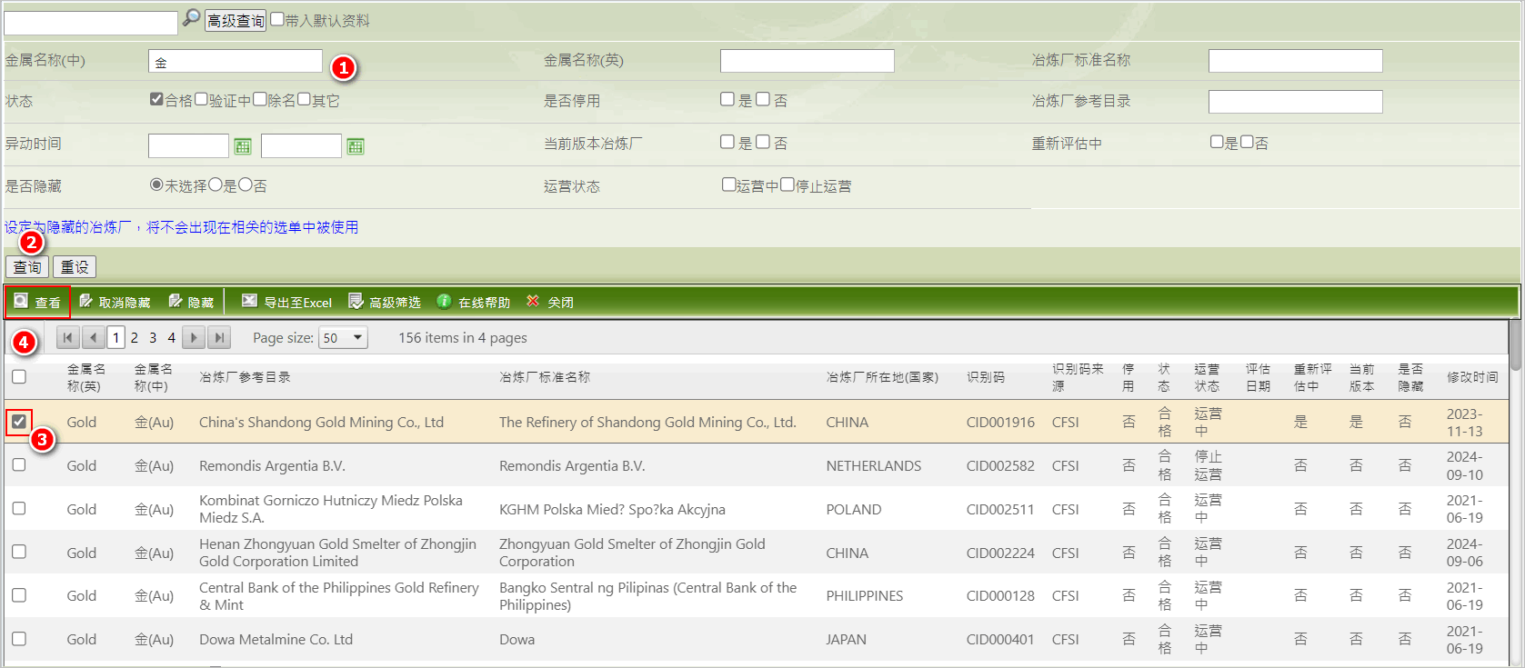Screen dimensions: 1525x668
Task: Select the 否 radio for 是否隐藏
Action: [246, 184]
